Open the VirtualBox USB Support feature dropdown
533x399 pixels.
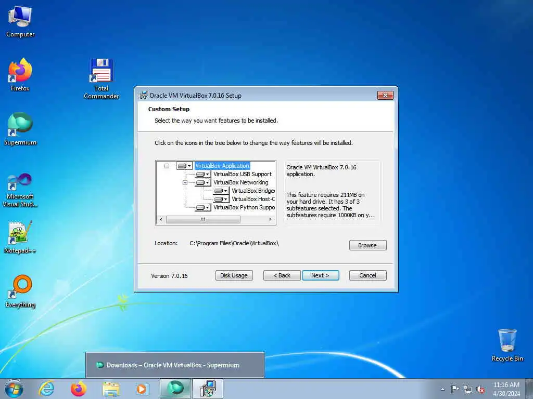202,174
